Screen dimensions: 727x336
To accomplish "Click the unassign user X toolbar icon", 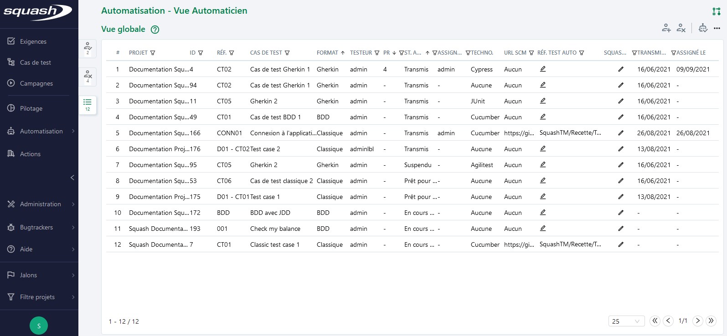I will [x=681, y=28].
